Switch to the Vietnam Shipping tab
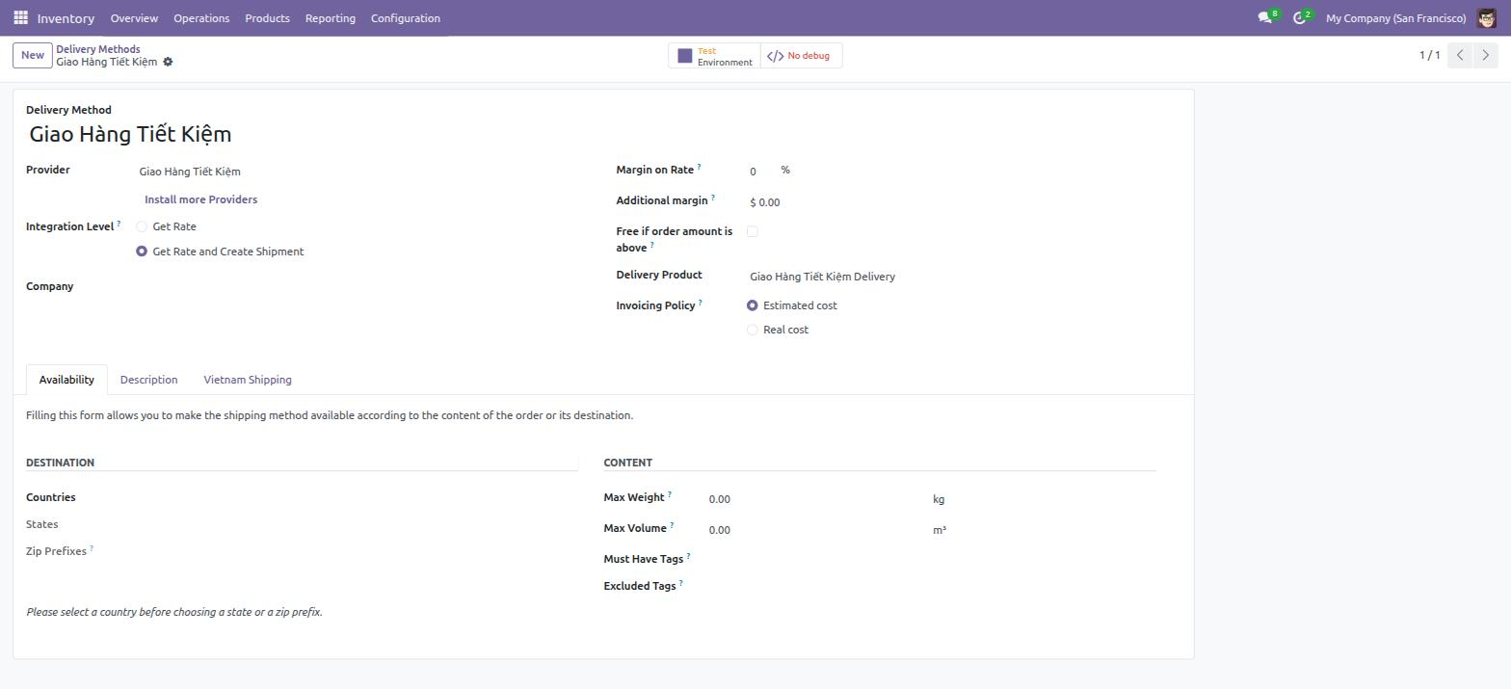Screen dimensions: 1511x689 coord(248,380)
